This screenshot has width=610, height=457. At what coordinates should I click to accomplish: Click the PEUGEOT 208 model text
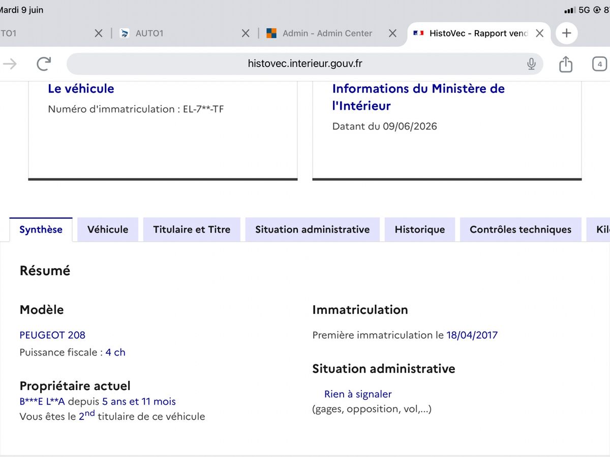(52, 335)
